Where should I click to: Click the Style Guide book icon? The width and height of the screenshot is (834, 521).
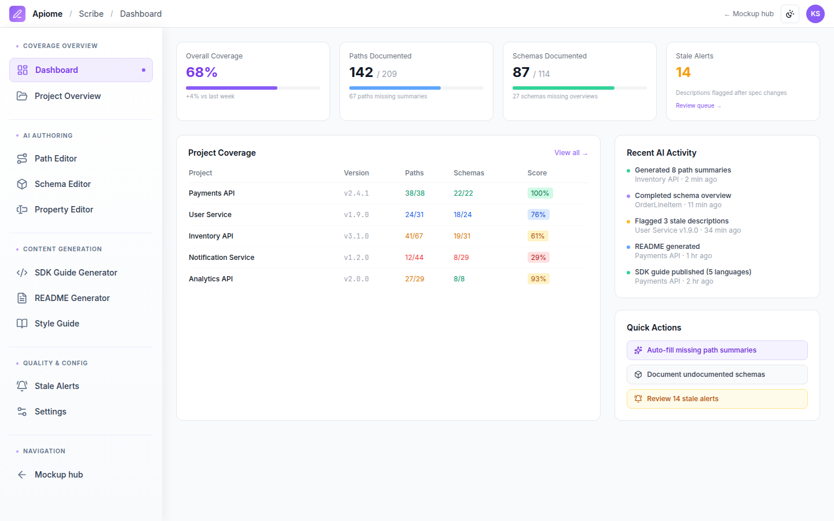coord(22,324)
